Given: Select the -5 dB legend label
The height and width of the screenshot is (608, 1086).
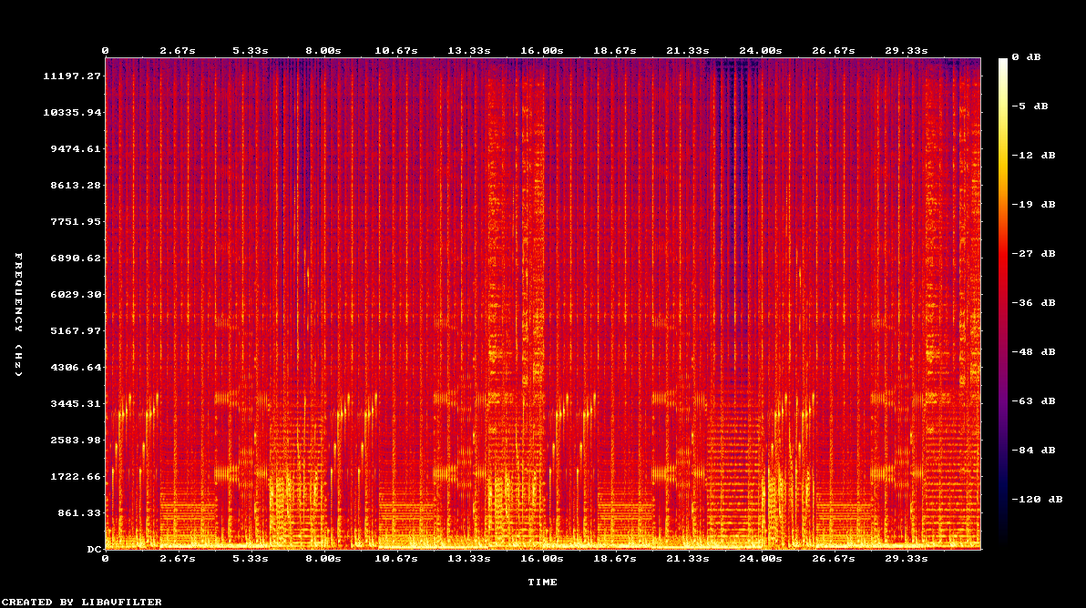Looking at the screenshot, I should point(1030,106).
